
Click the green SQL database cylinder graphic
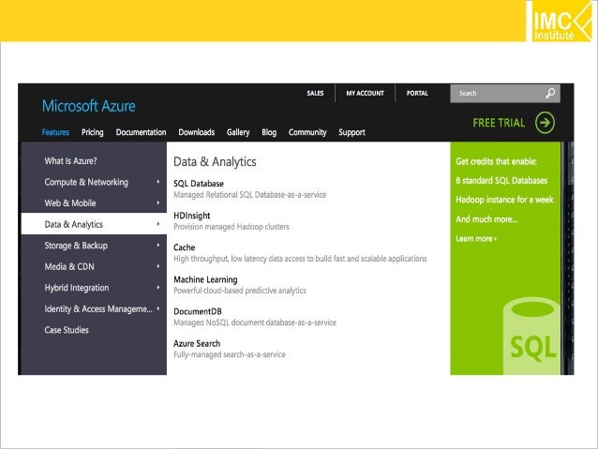(531, 336)
